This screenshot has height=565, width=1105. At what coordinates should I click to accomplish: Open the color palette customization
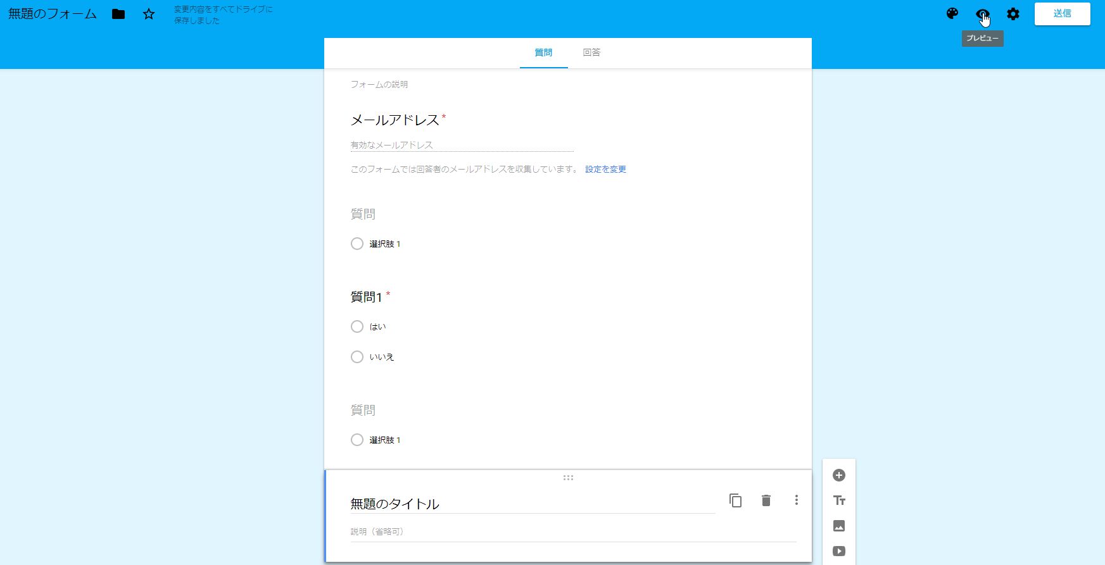point(952,14)
